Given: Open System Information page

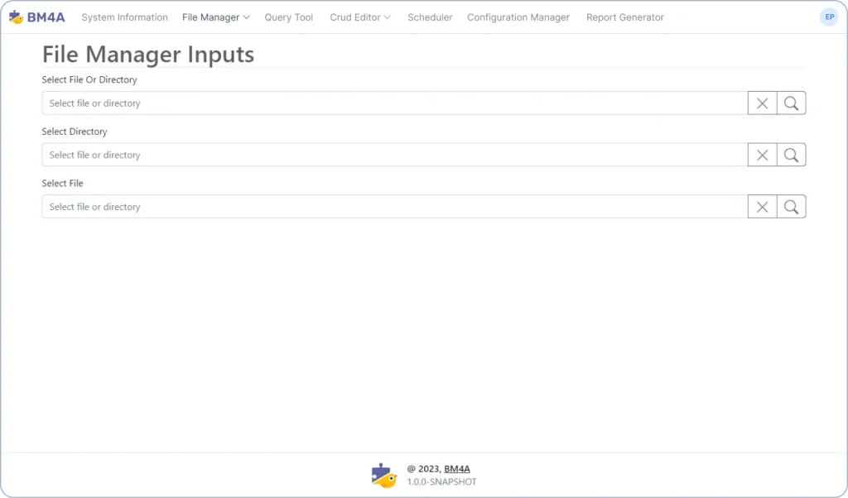Looking at the screenshot, I should (124, 17).
